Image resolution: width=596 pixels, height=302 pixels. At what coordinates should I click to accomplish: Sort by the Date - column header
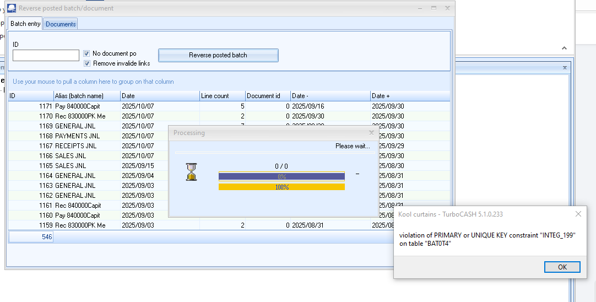tap(330, 96)
